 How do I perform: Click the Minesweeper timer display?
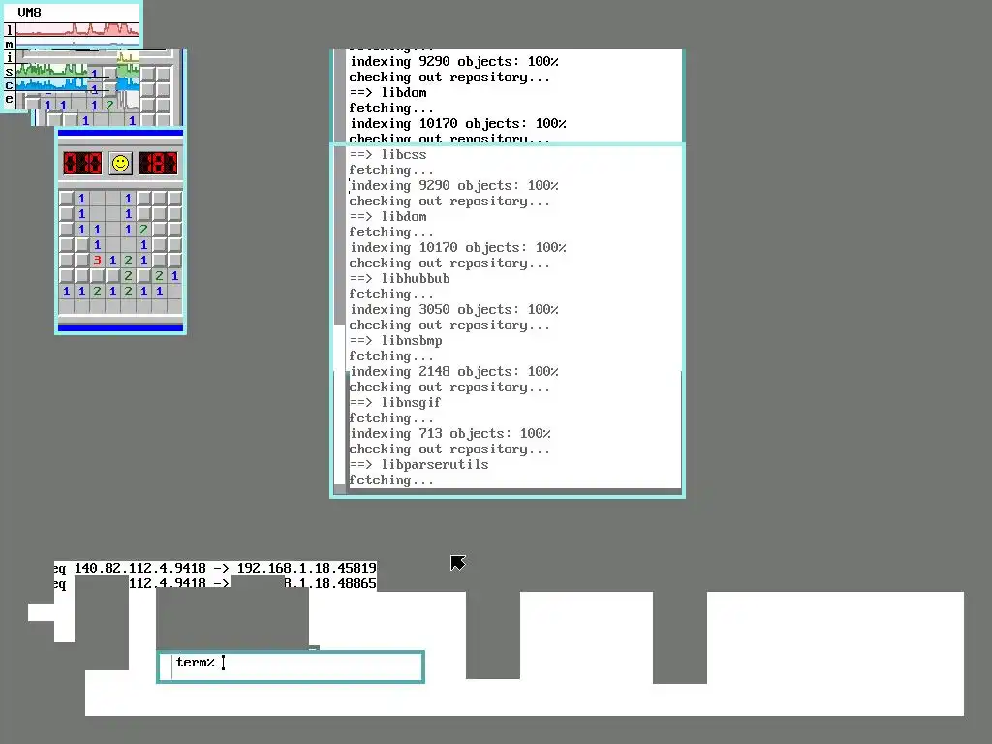[158, 163]
